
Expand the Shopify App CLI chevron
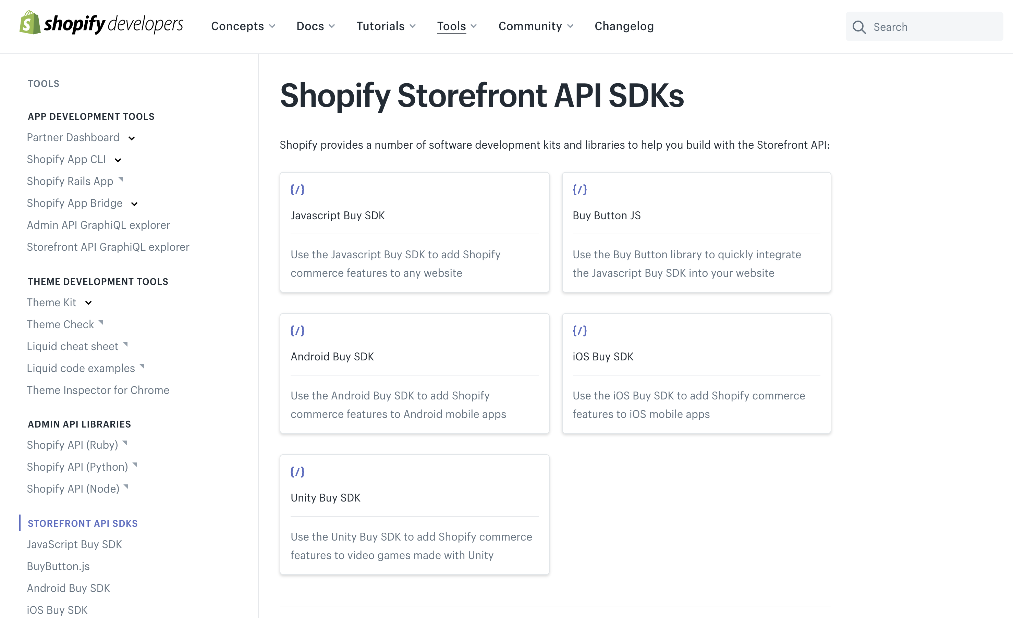(118, 160)
